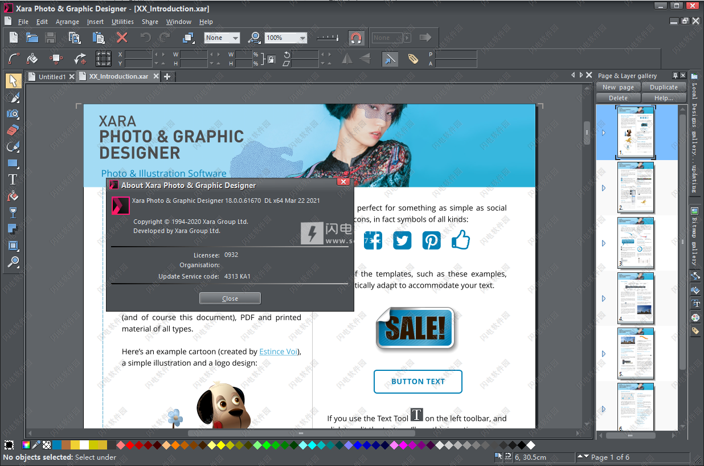The image size is (704, 466).
Task: Select the Text tool in left toolbar
Action: pyautogui.click(x=13, y=179)
